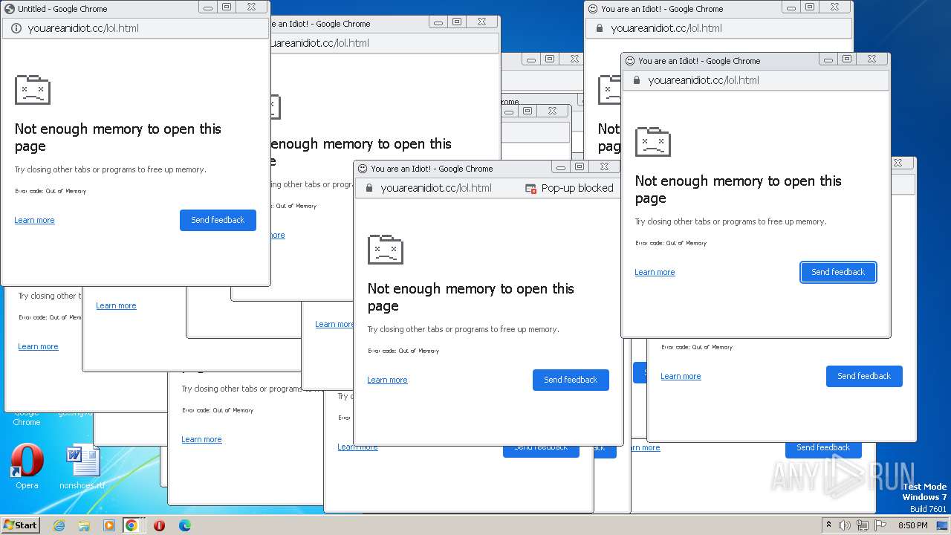
Task: Open volume control in system tray
Action: (845, 525)
